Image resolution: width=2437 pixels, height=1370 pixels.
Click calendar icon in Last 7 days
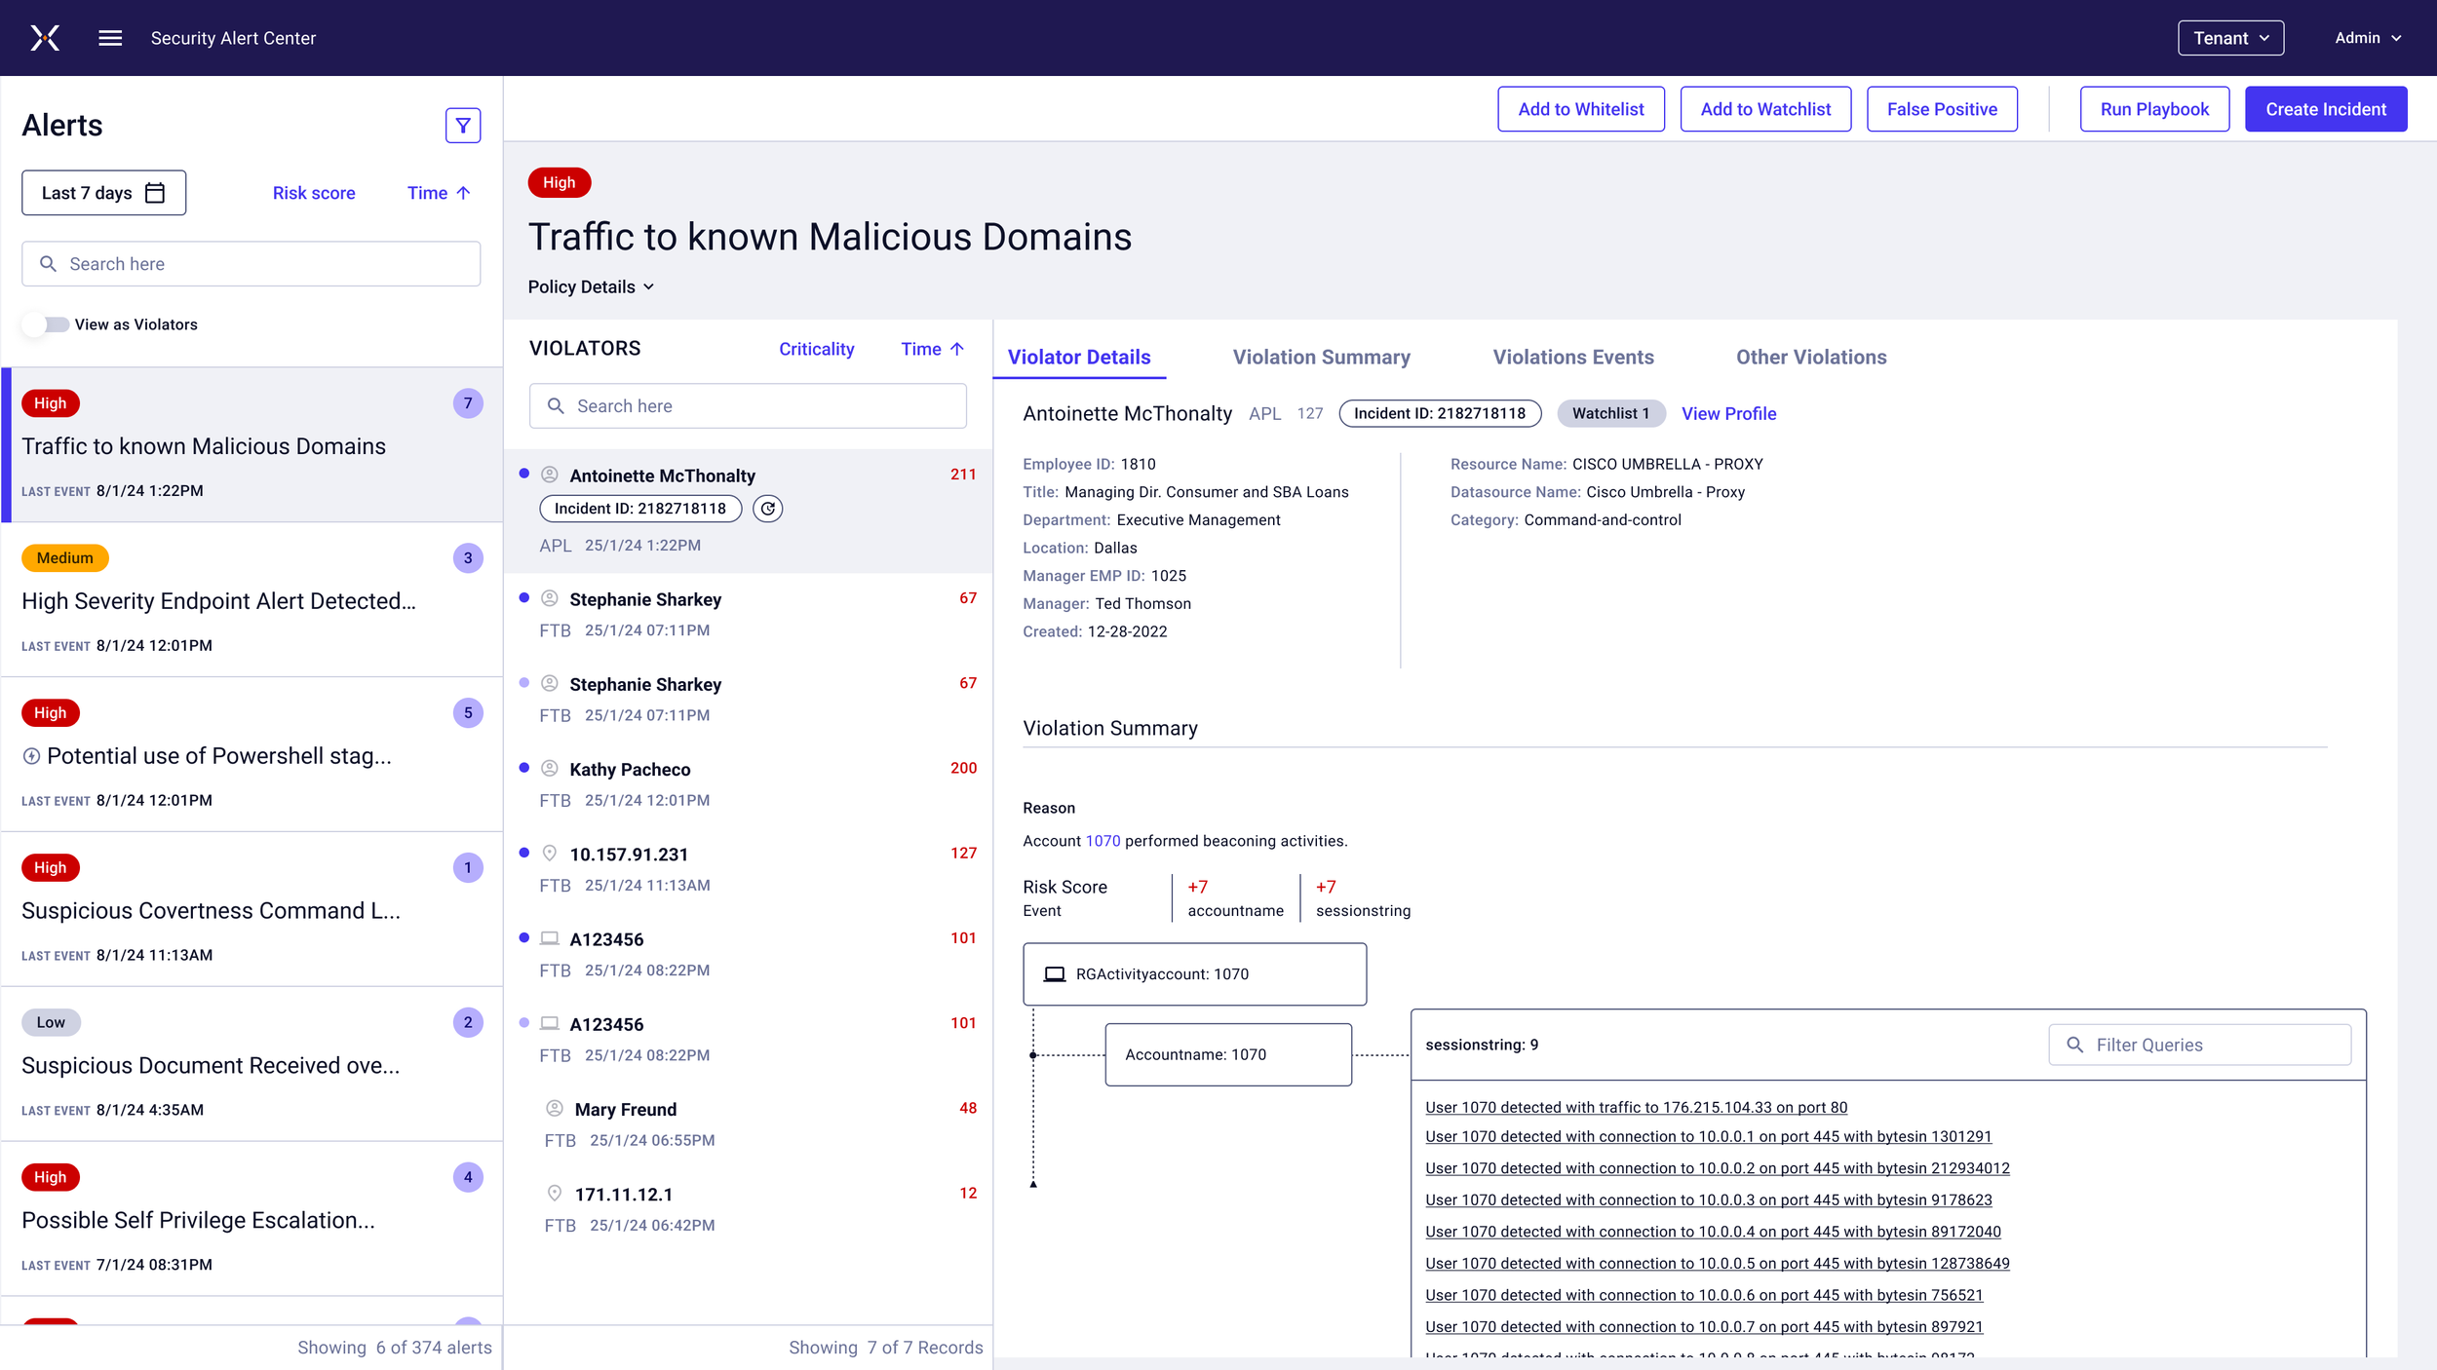[x=155, y=193]
